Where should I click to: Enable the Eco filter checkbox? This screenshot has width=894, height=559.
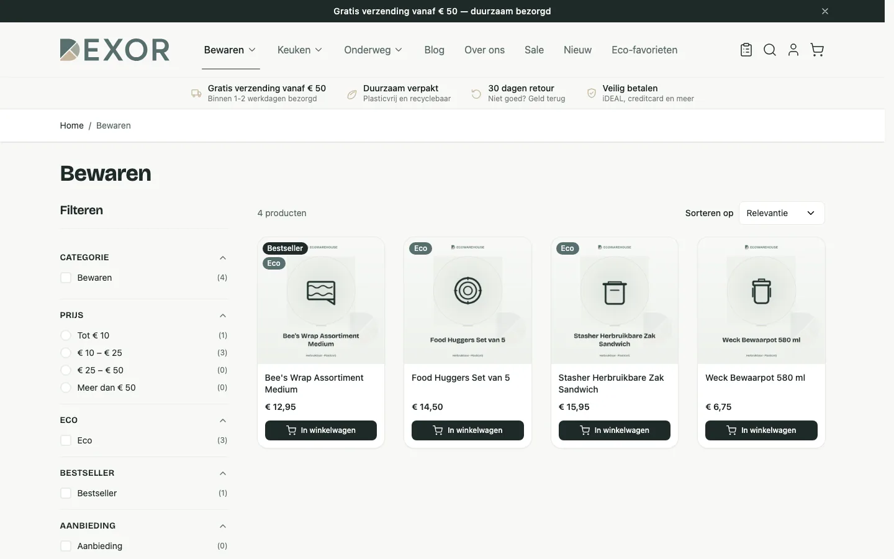click(66, 440)
